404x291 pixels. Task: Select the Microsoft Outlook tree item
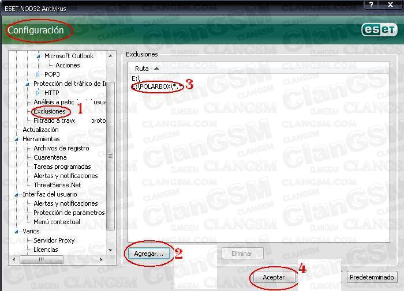(x=69, y=56)
